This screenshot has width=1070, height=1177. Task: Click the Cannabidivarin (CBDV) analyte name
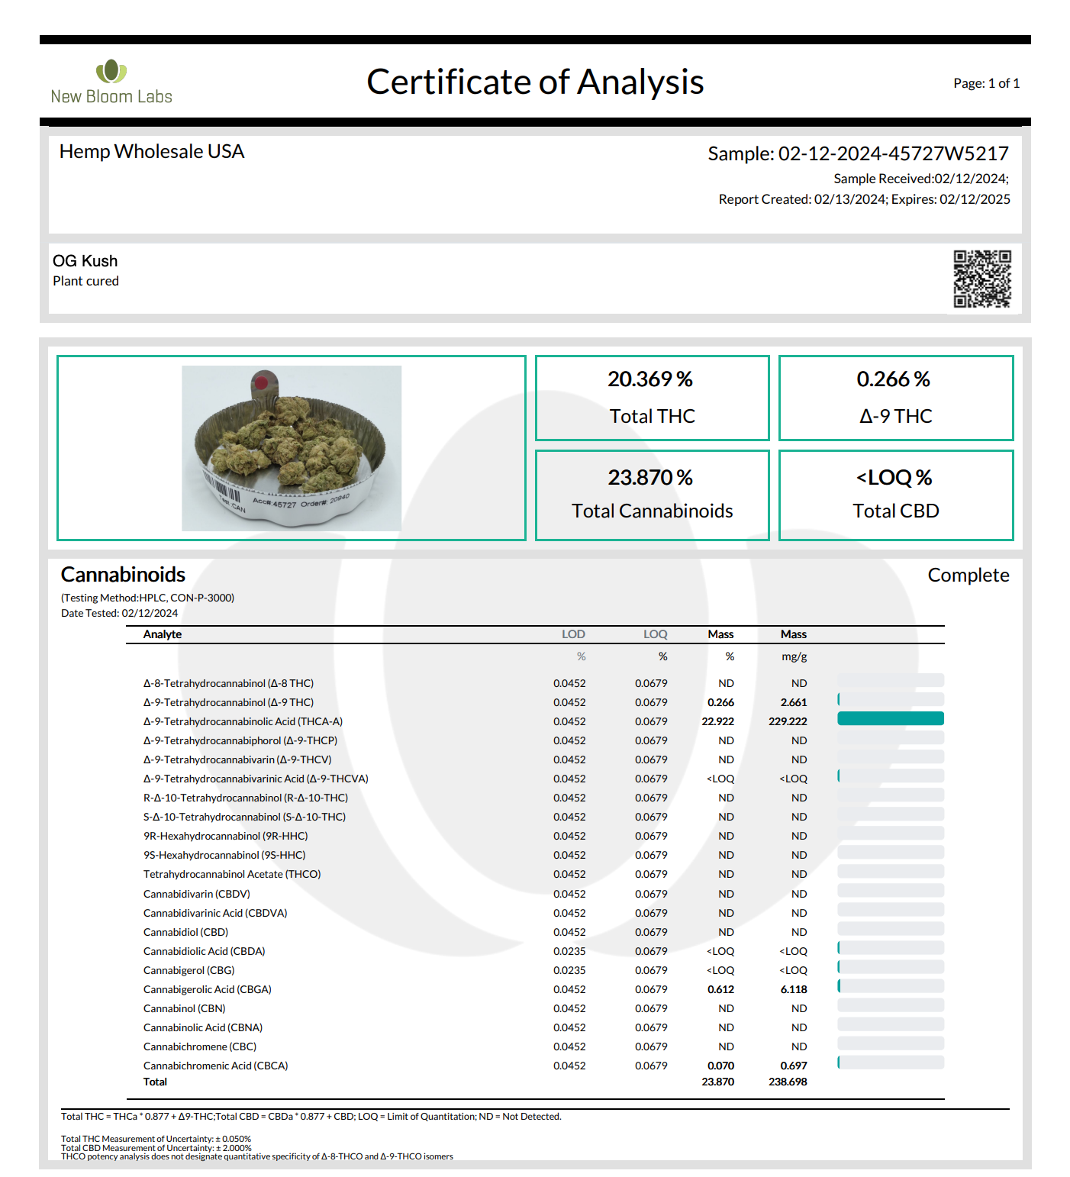click(197, 894)
